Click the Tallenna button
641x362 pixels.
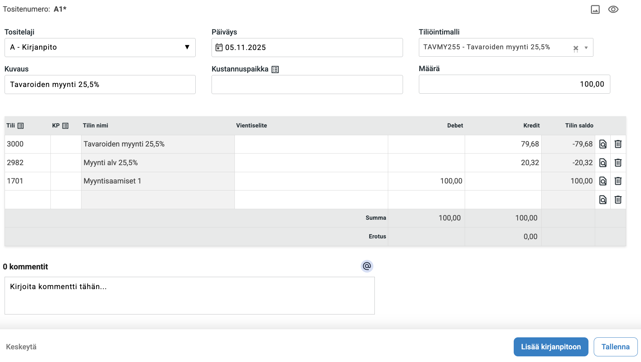click(615, 347)
